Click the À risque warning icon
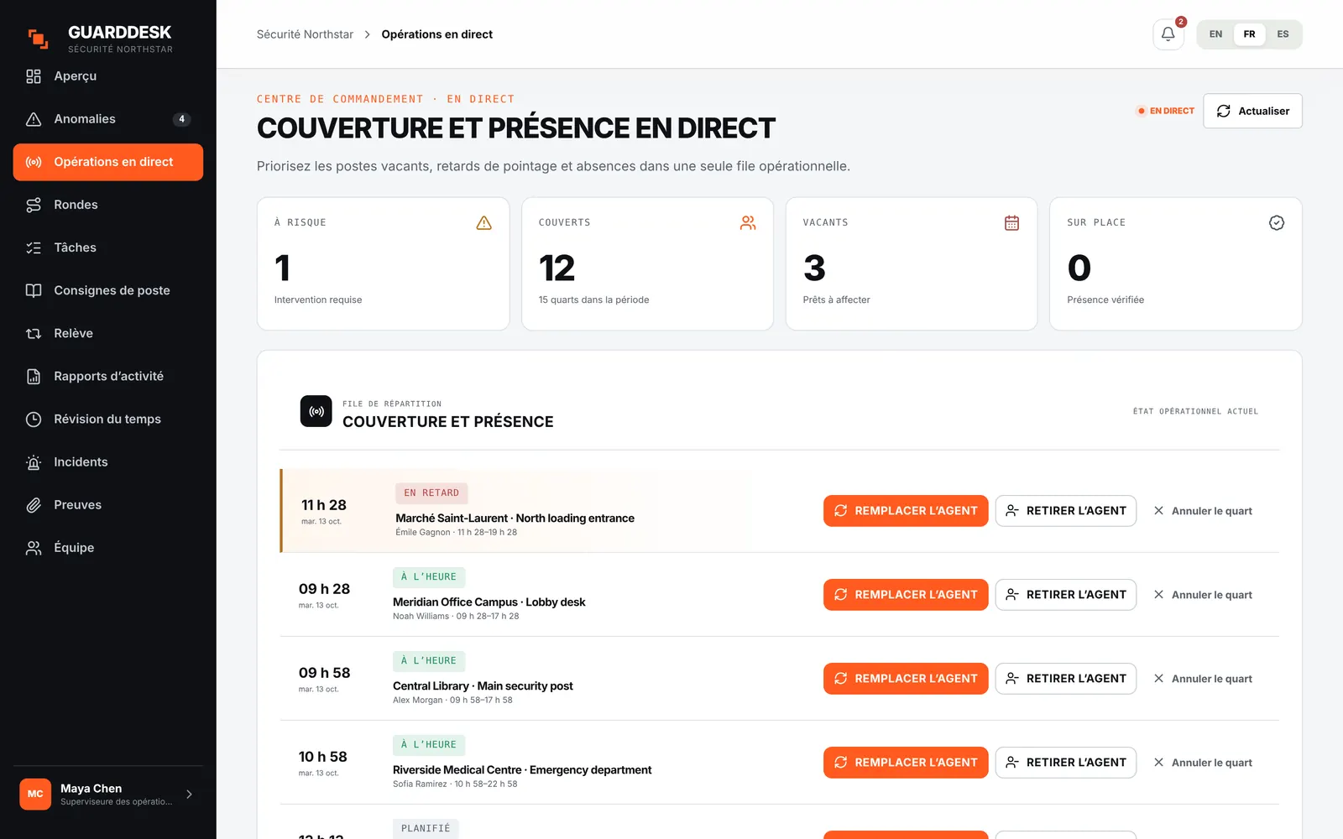This screenshot has height=839, width=1343. 484,222
